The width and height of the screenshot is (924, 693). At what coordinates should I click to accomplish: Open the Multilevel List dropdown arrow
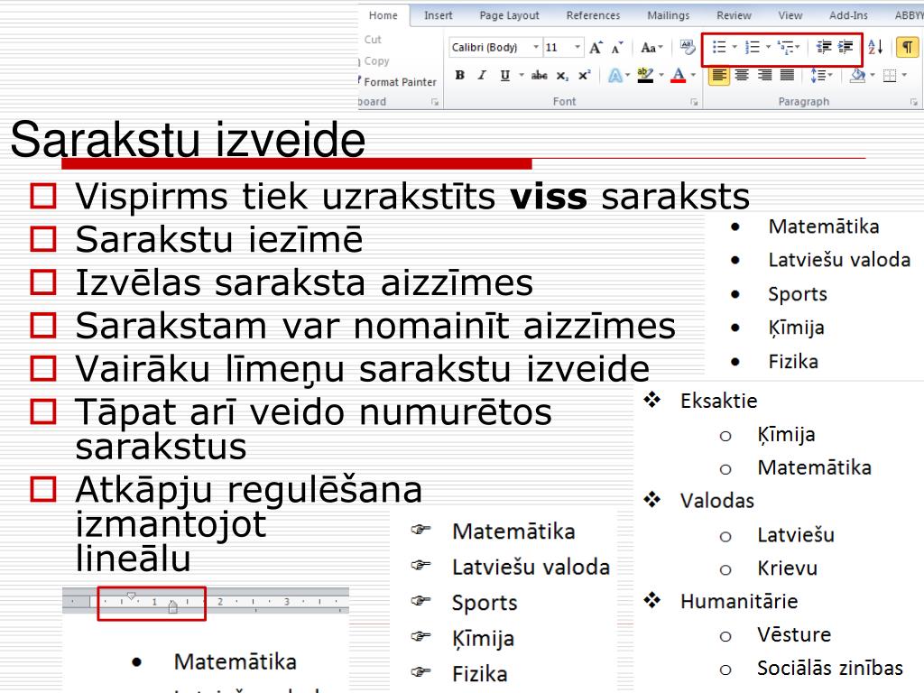[798, 47]
